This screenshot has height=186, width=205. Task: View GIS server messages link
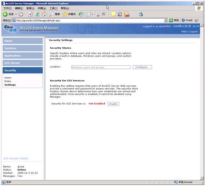(x=20, y=176)
